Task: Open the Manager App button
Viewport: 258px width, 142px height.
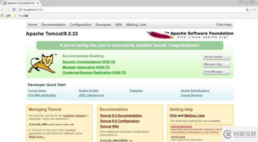Action: [216, 64]
